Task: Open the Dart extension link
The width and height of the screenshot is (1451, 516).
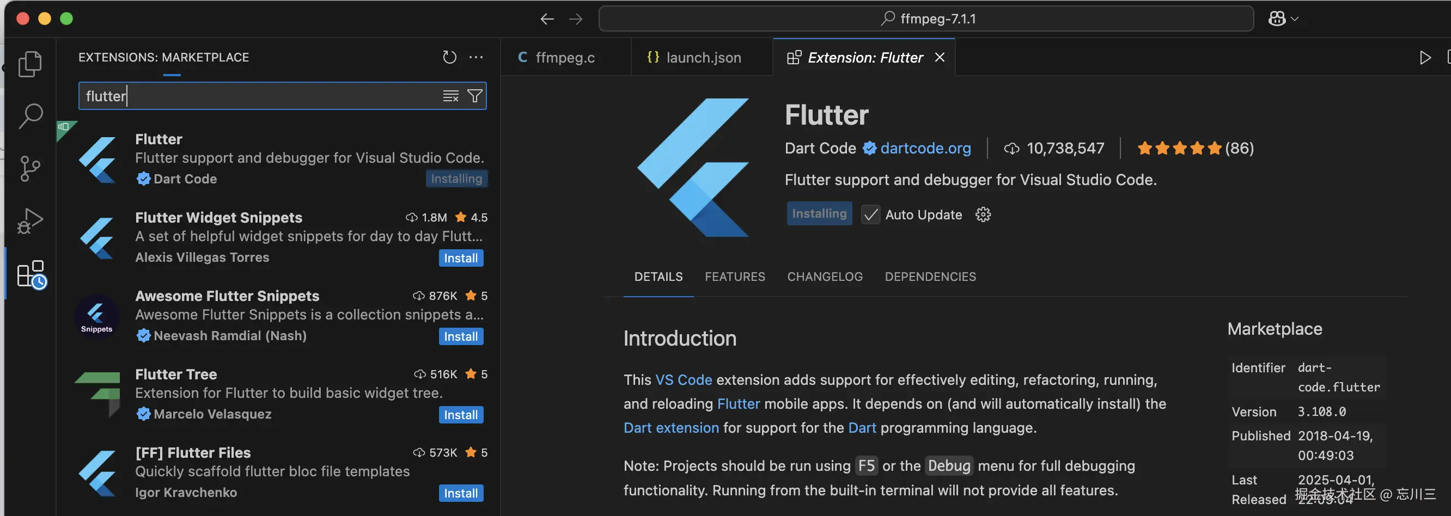Action: click(x=671, y=428)
